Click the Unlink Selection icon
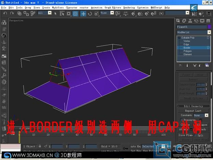The image size is (213, 160). point(26,13)
